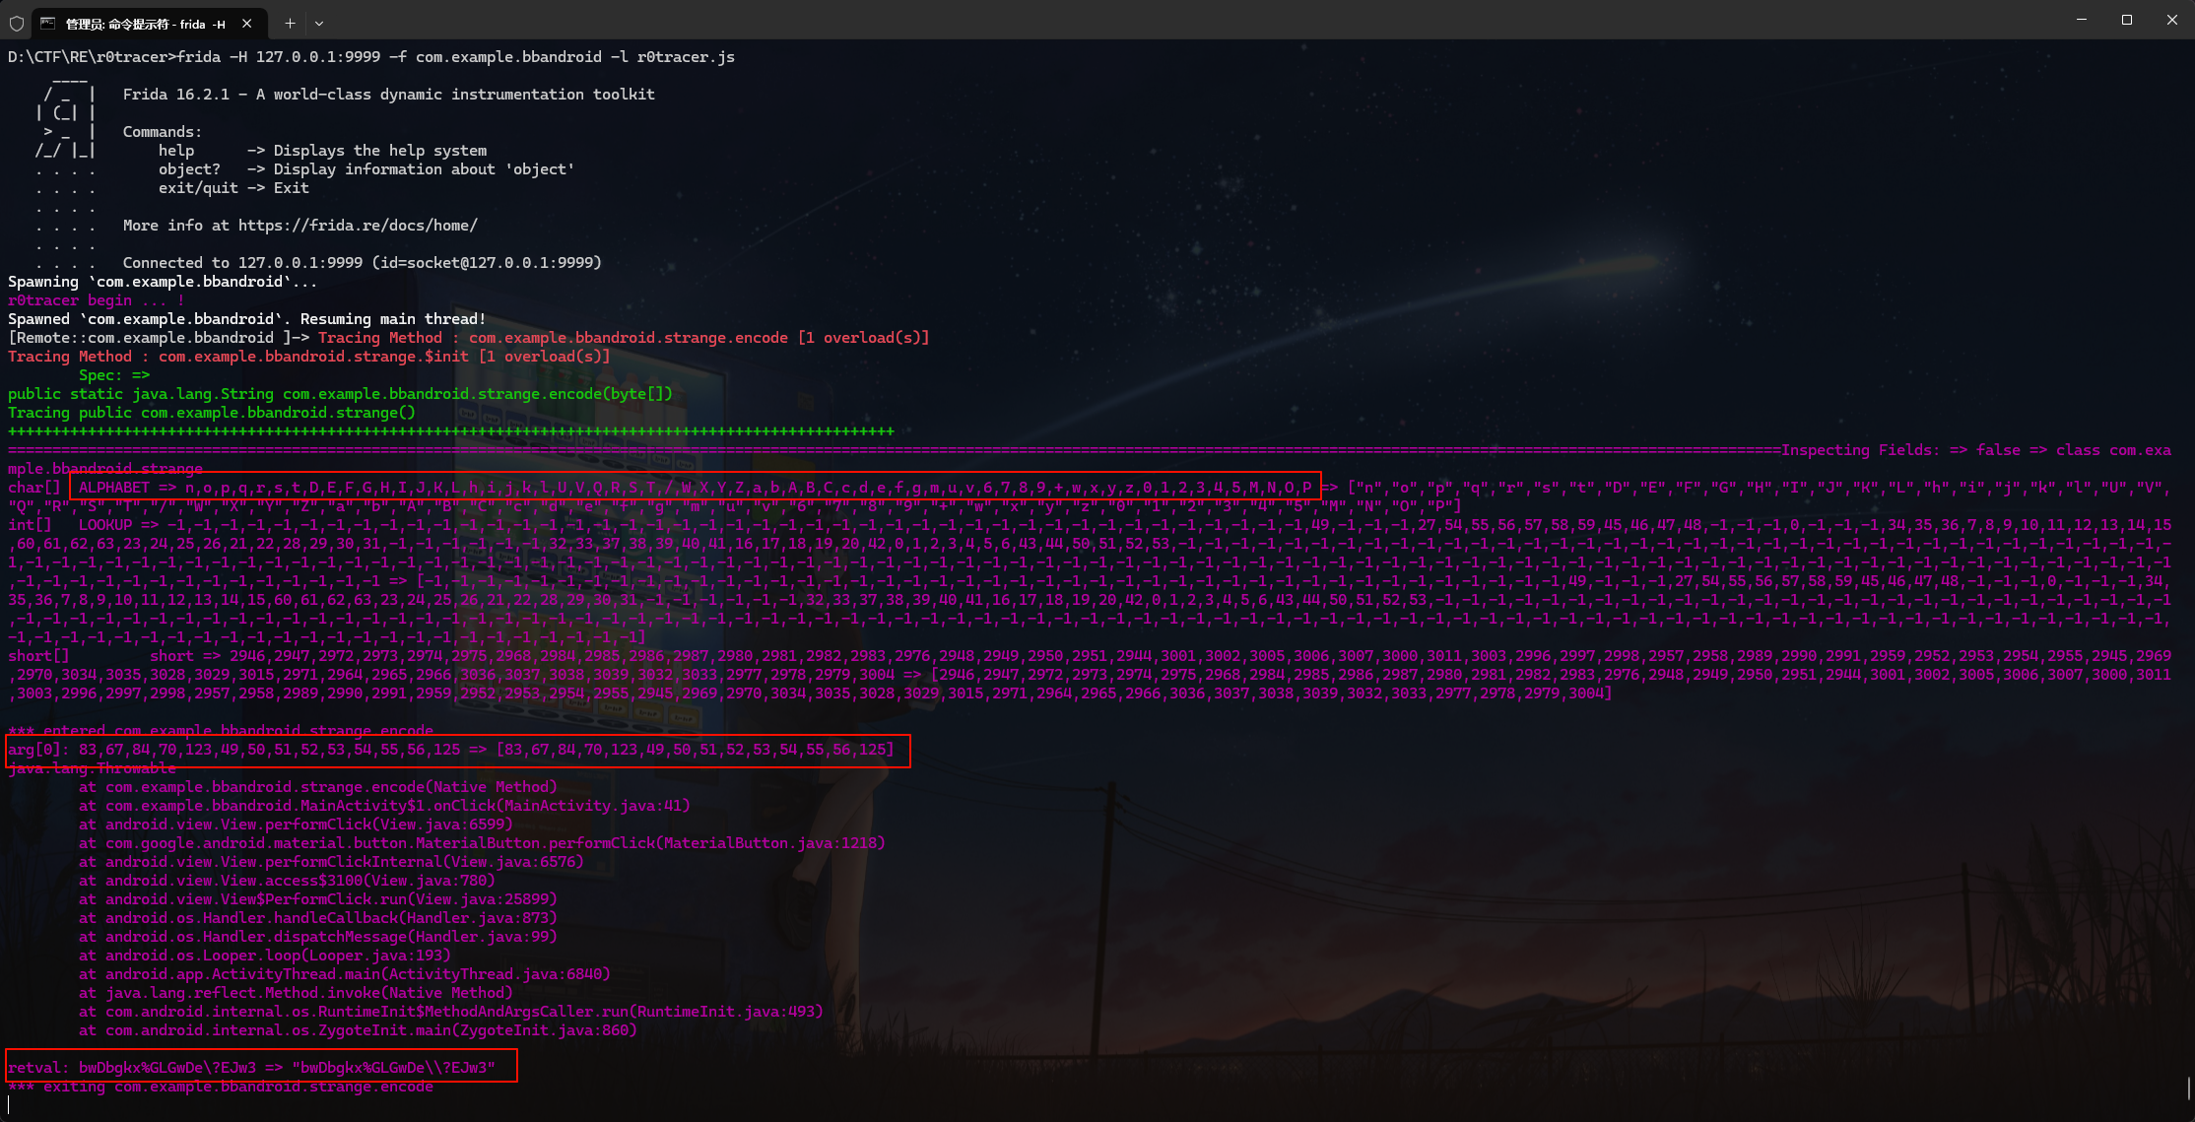Click the administrator shield icon

click(17, 22)
